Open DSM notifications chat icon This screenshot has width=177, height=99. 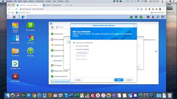click(148, 17)
